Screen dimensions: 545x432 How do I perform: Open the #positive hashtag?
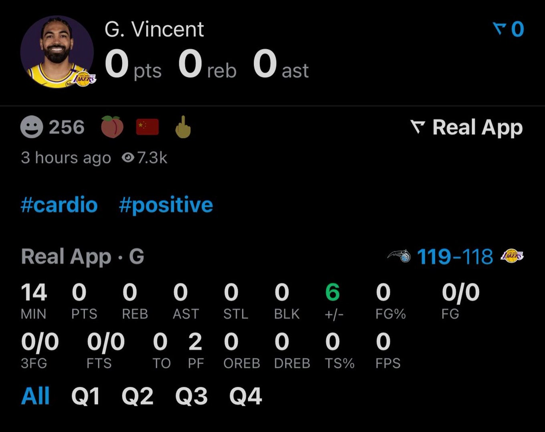166,205
